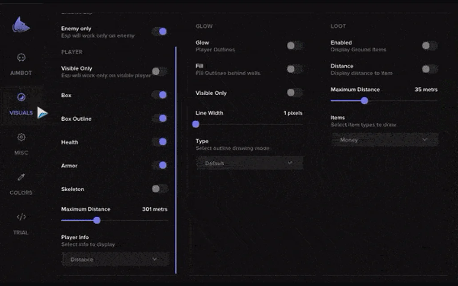Enable Glow section Visible Only toggle

point(295,93)
